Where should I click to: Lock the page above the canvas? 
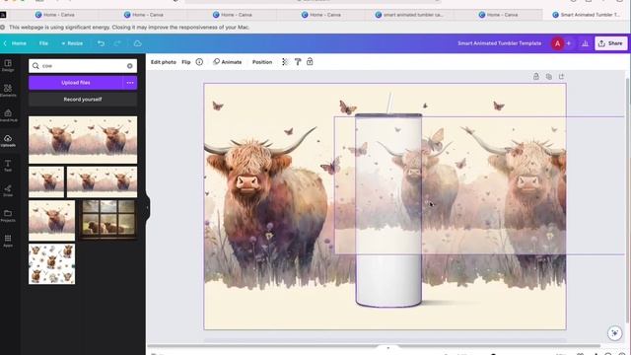click(x=536, y=76)
